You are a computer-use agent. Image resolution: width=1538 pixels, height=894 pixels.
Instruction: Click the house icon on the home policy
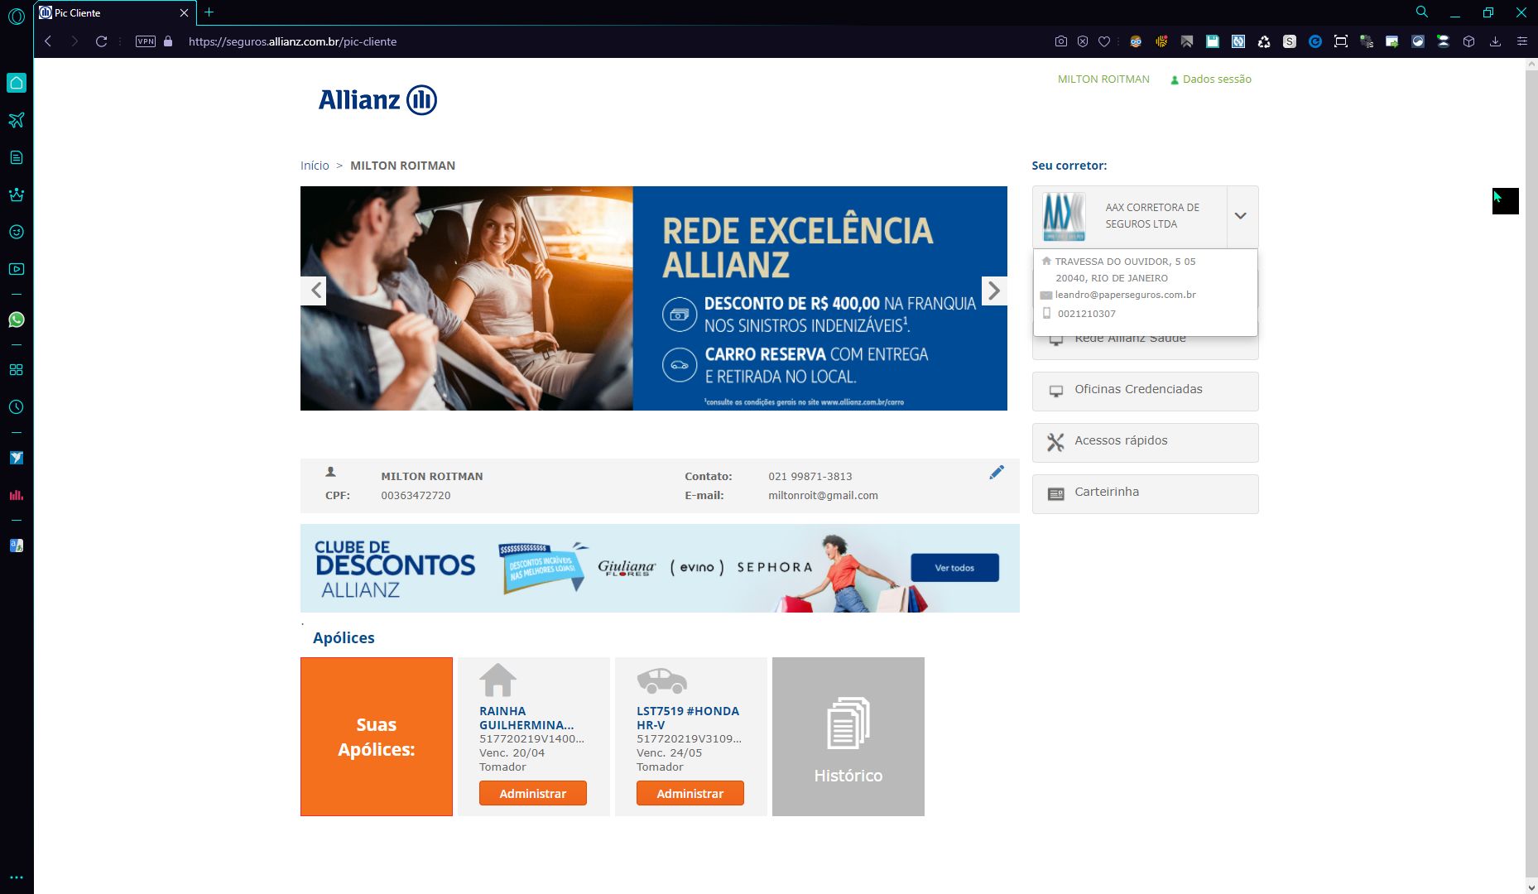click(x=497, y=680)
